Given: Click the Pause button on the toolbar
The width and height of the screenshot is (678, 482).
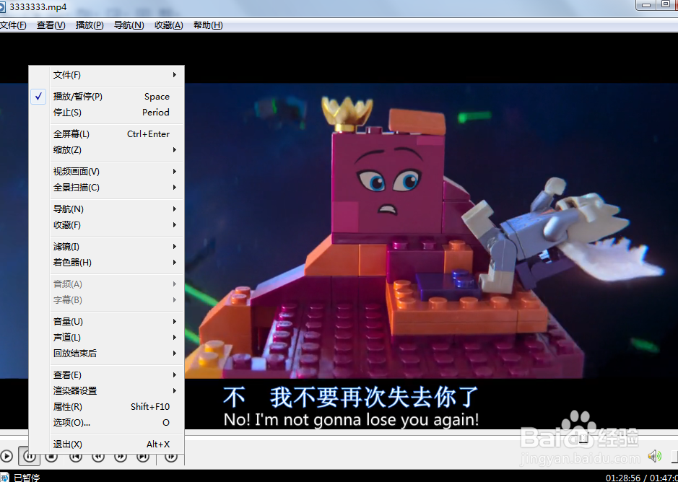Looking at the screenshot, I should click(30, 455).
